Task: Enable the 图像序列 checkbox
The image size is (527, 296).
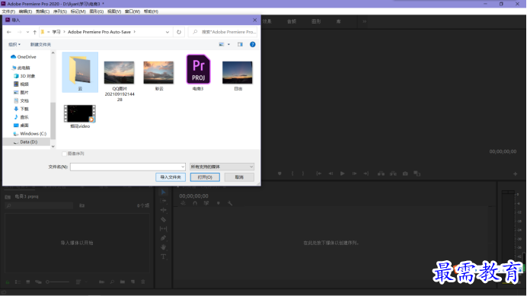Action: tap(64, 154)
